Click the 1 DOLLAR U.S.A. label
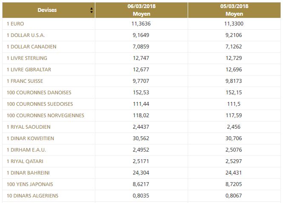 coord(26,35)
